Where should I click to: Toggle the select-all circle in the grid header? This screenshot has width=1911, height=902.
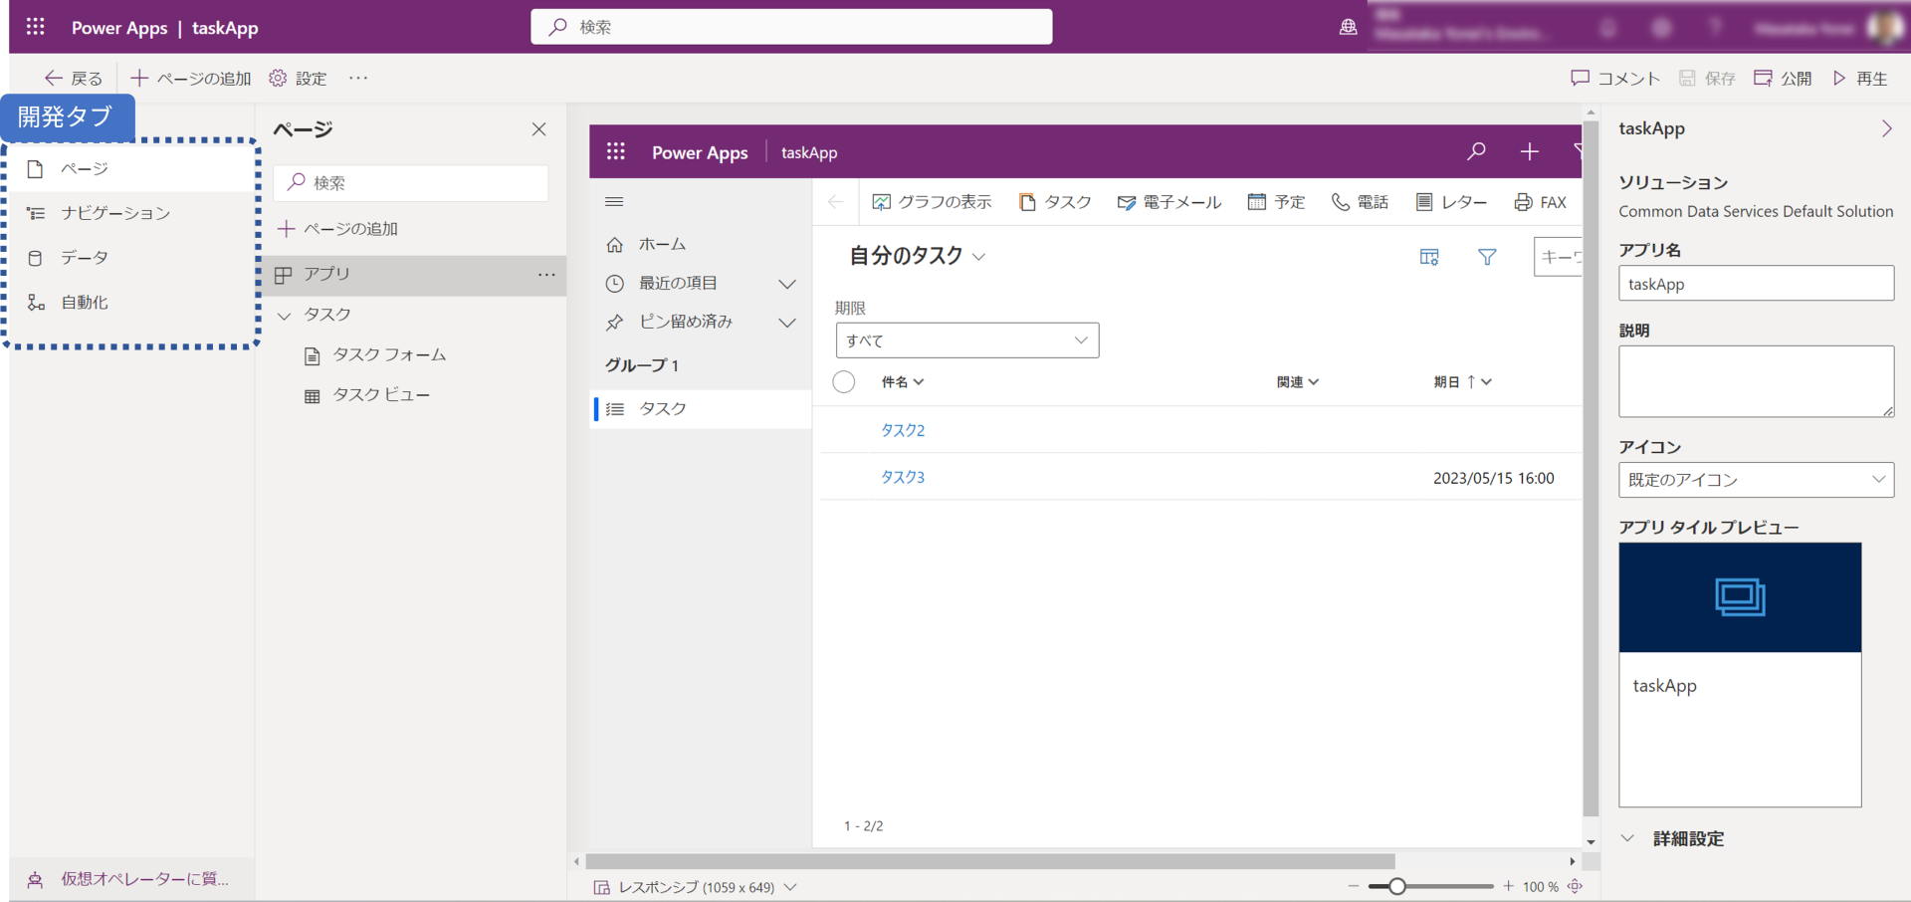coord(844,382)
